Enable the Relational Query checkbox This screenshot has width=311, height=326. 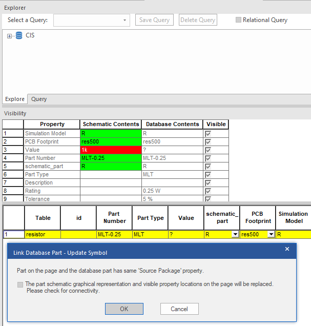[x=238, y=20]
